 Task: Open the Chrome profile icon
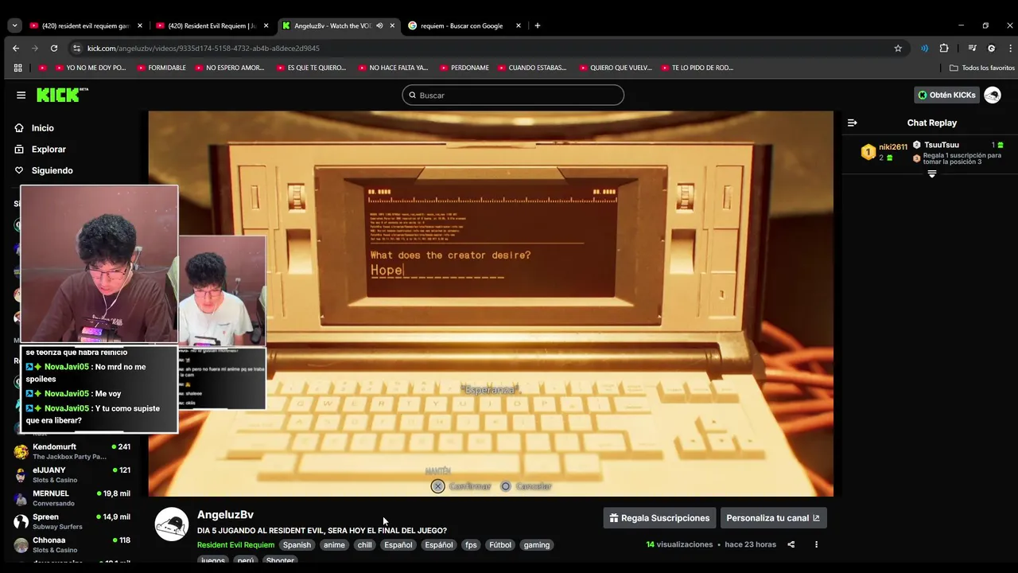(x=991, y=48)
